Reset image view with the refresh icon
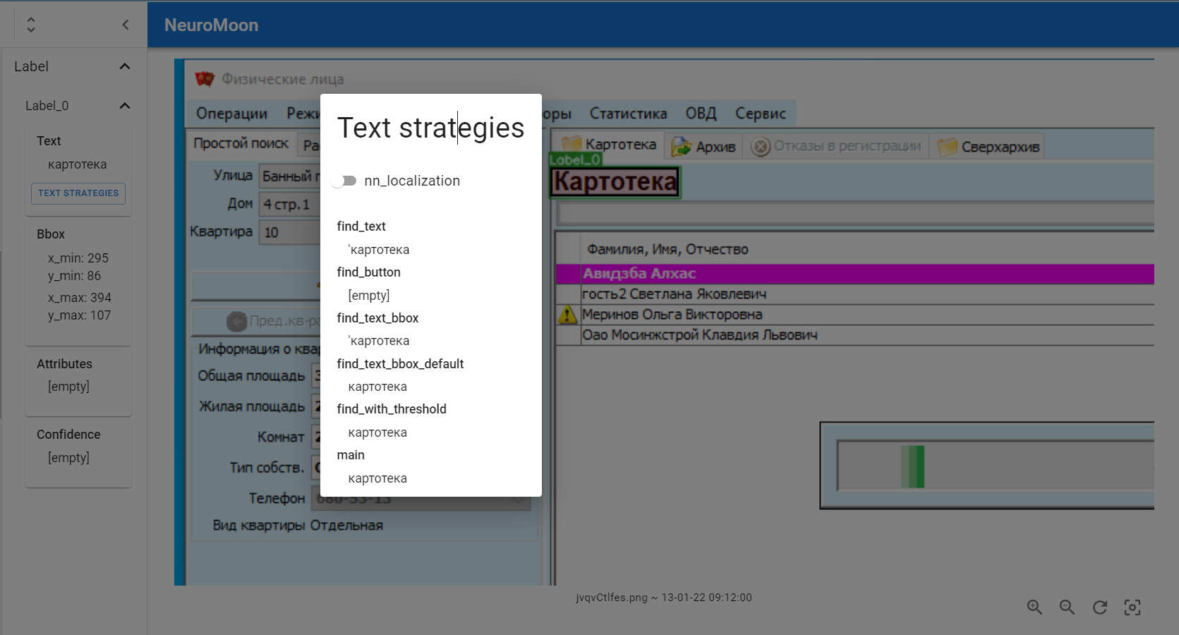 tap(1100, 607)
